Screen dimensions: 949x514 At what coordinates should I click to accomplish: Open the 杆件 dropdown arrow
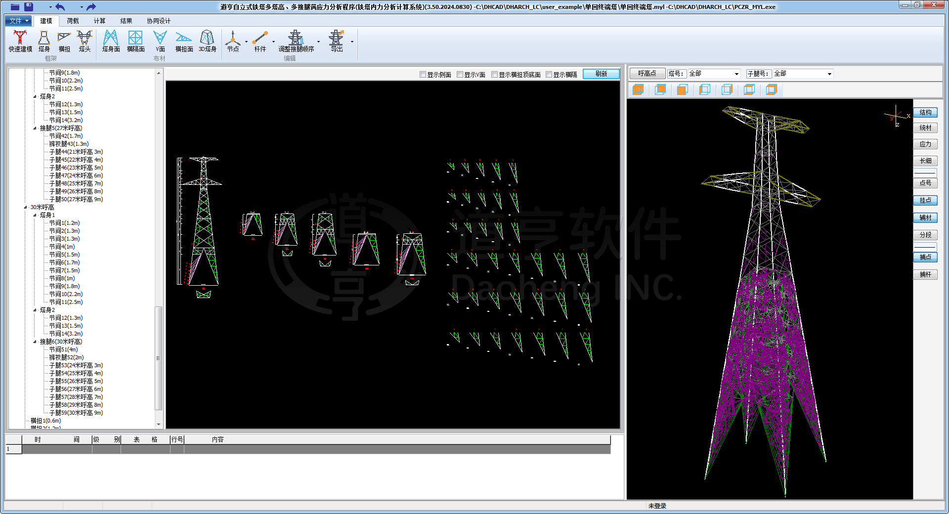[x=273, y=42]
